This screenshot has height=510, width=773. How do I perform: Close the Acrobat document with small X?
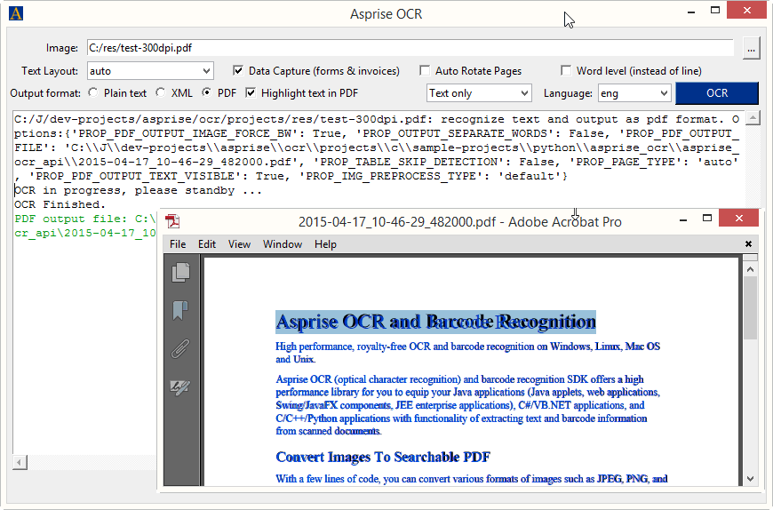click(748, 244)
